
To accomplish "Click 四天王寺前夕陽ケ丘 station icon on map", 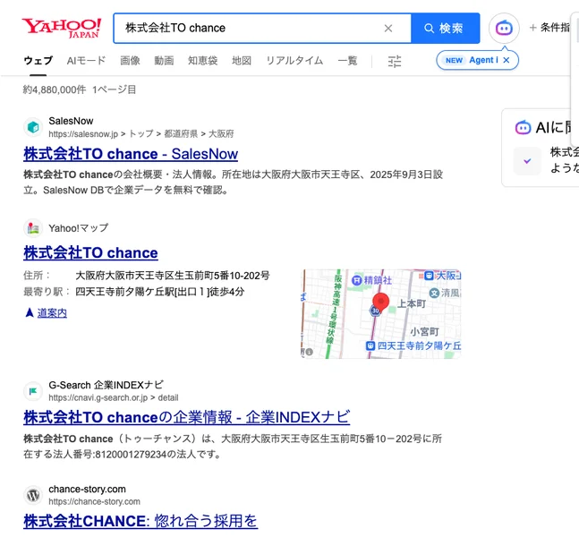I will [370, 346].
